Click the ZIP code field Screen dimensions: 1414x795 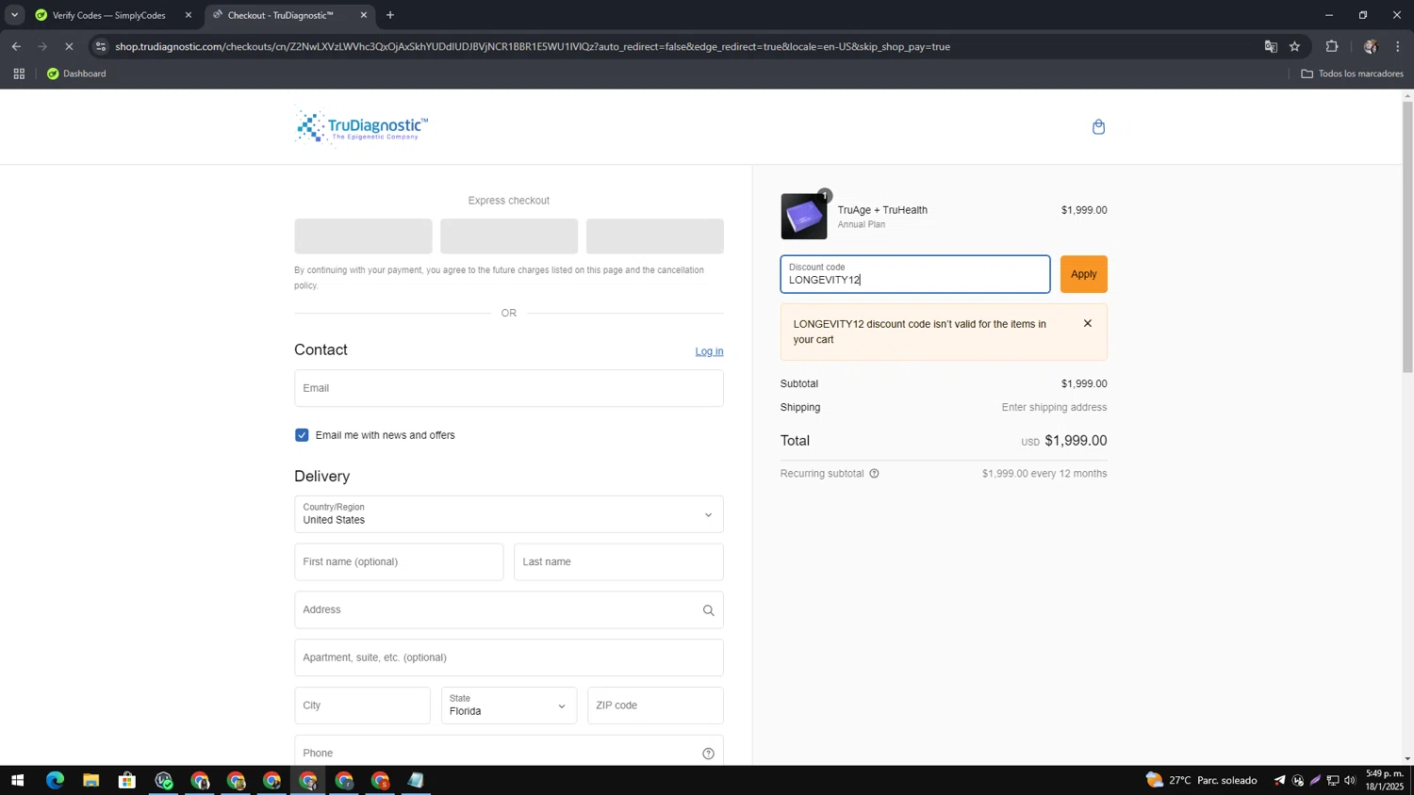click(x=655, y=706)
